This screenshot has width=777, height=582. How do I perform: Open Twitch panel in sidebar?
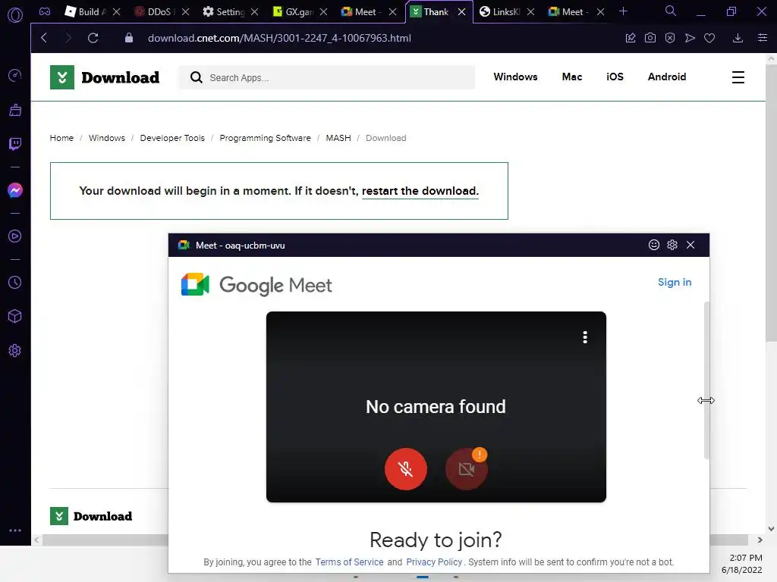pos(15,144)
